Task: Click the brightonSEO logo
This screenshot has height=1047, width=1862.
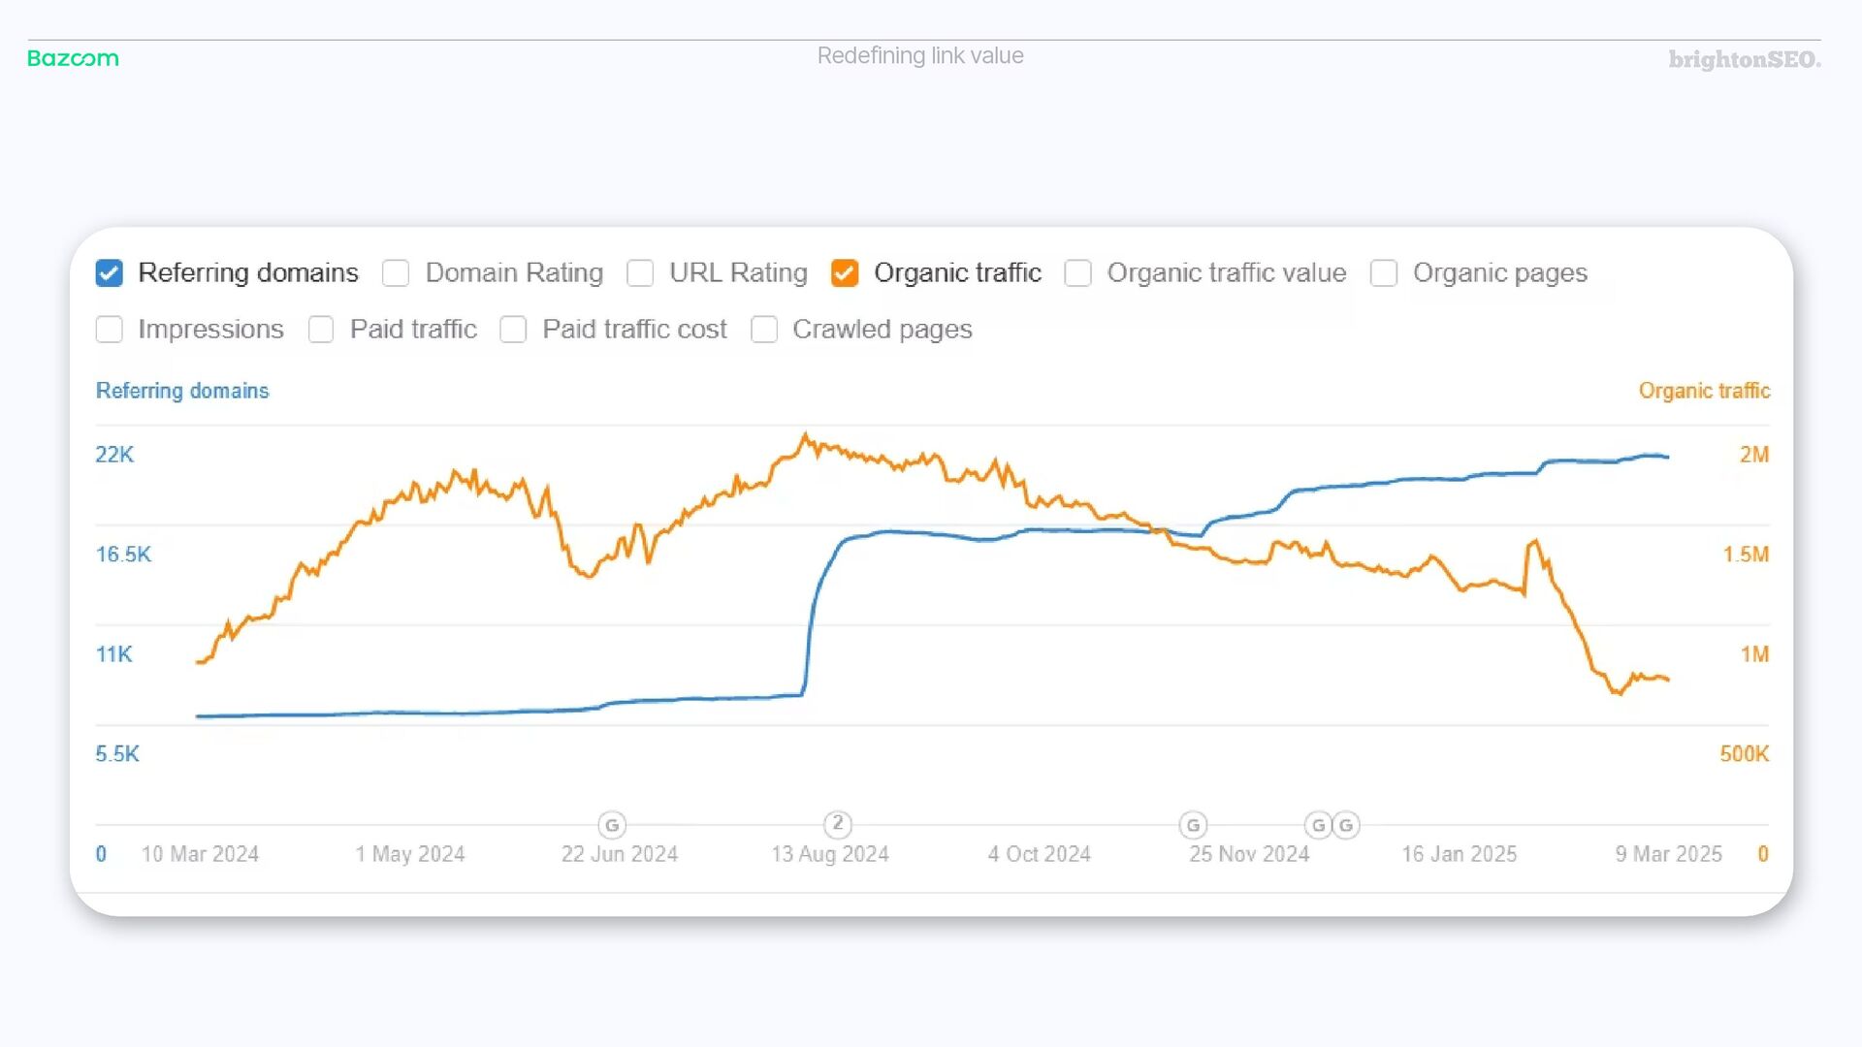Action: pos(1744,59)
